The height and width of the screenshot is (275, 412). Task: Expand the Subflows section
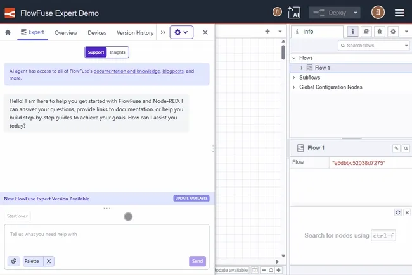[x=294, y=78]
